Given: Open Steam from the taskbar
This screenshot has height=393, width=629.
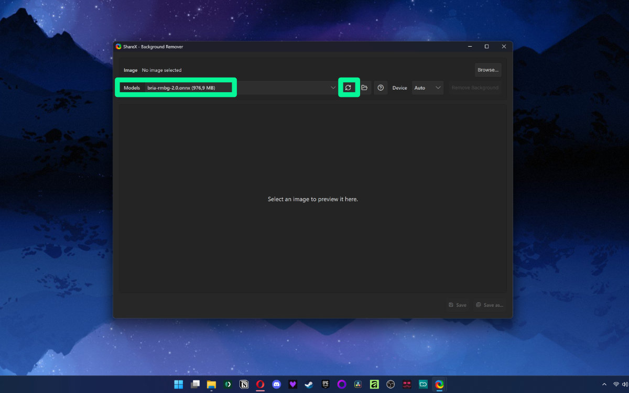Looking at the screenshot, I should (x=309, y=384).
